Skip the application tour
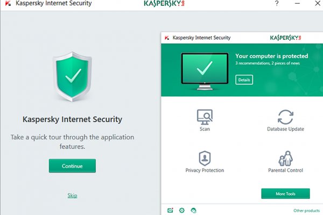 point(72,195)
